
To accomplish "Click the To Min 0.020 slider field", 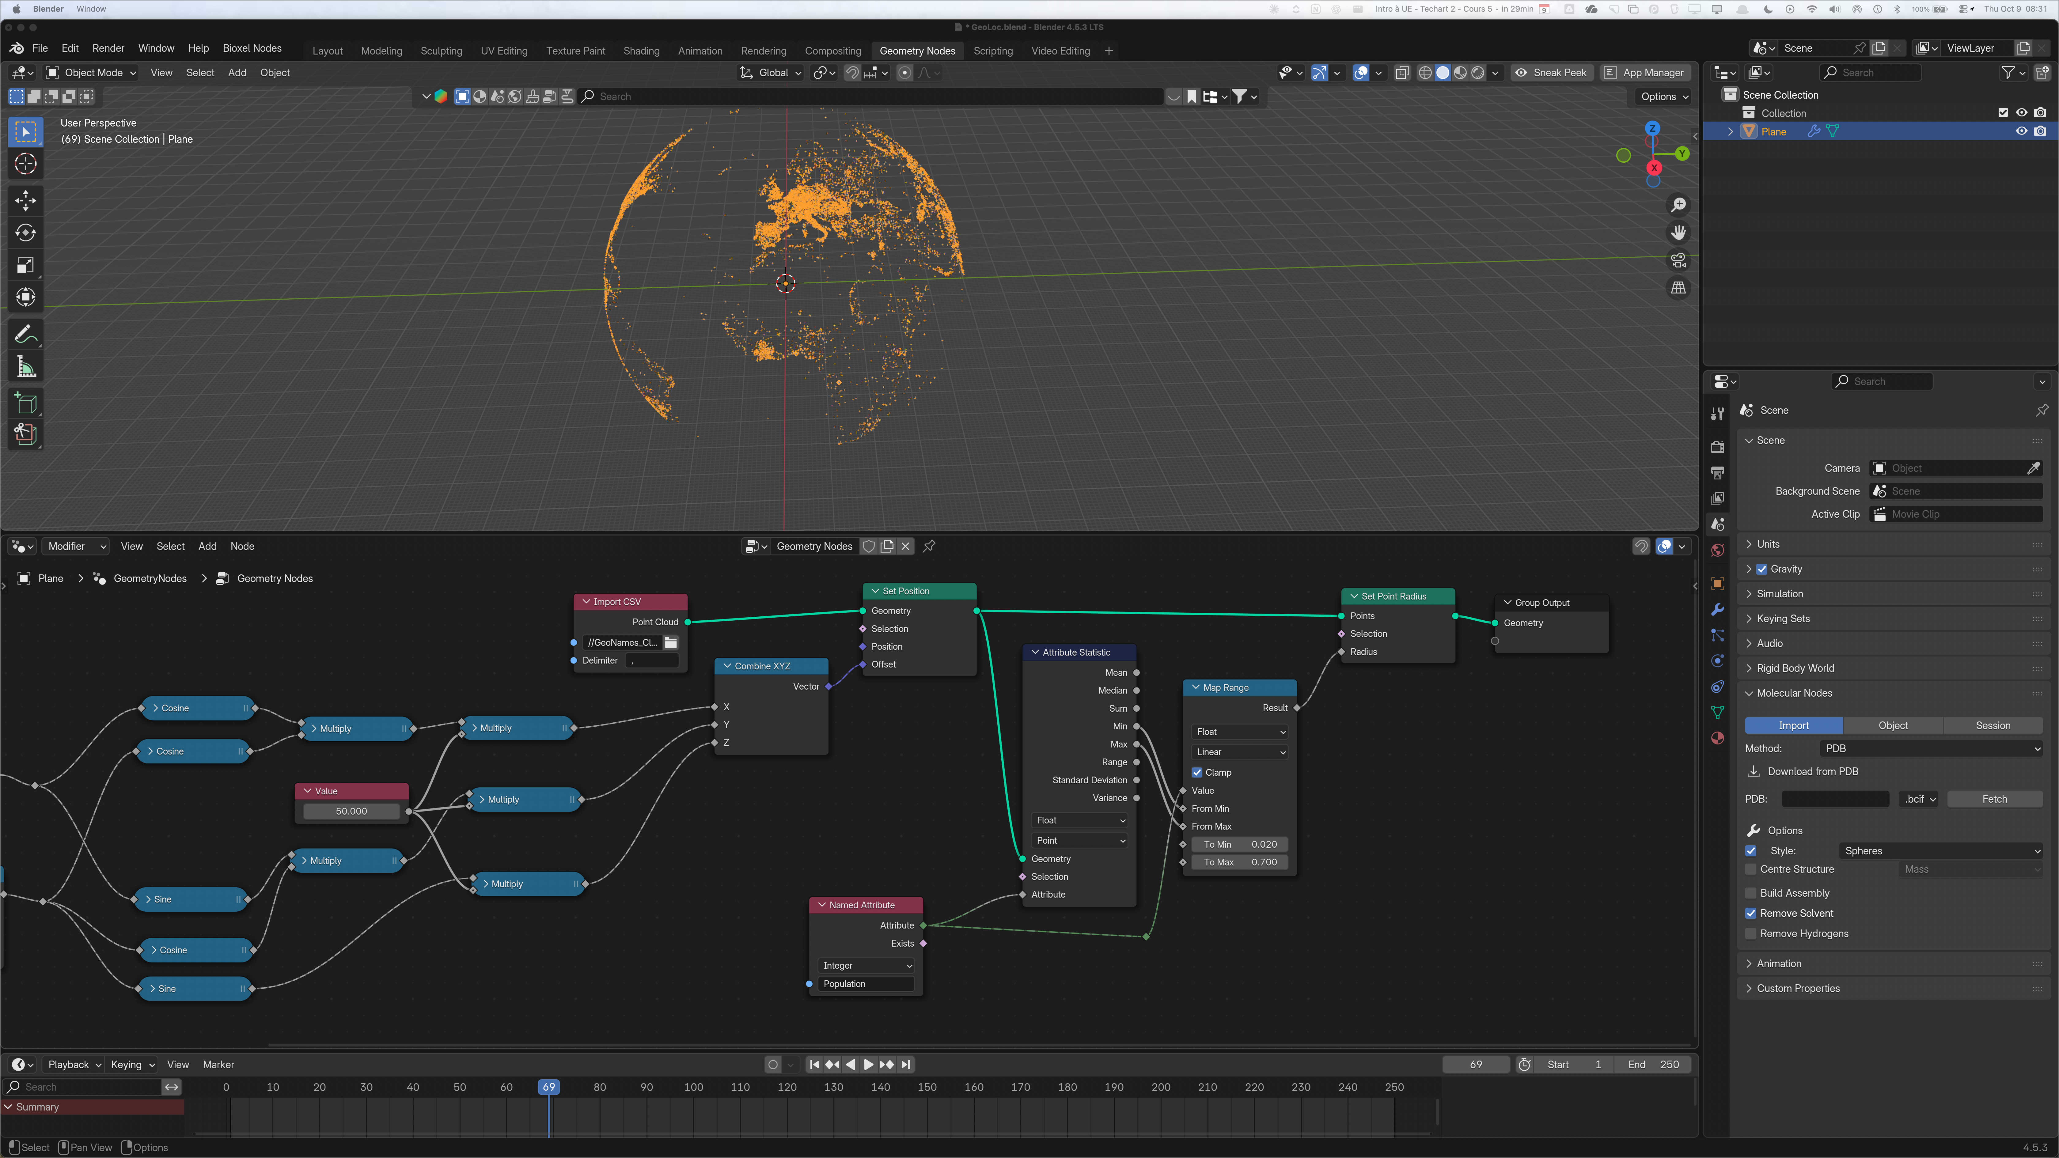I will pos(1240,845).
